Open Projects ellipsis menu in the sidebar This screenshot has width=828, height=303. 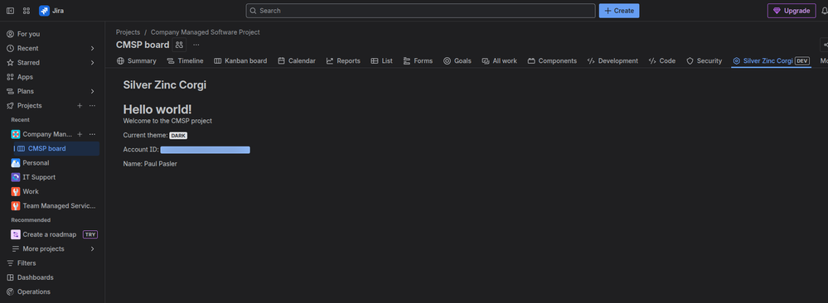tap(92, 106)
